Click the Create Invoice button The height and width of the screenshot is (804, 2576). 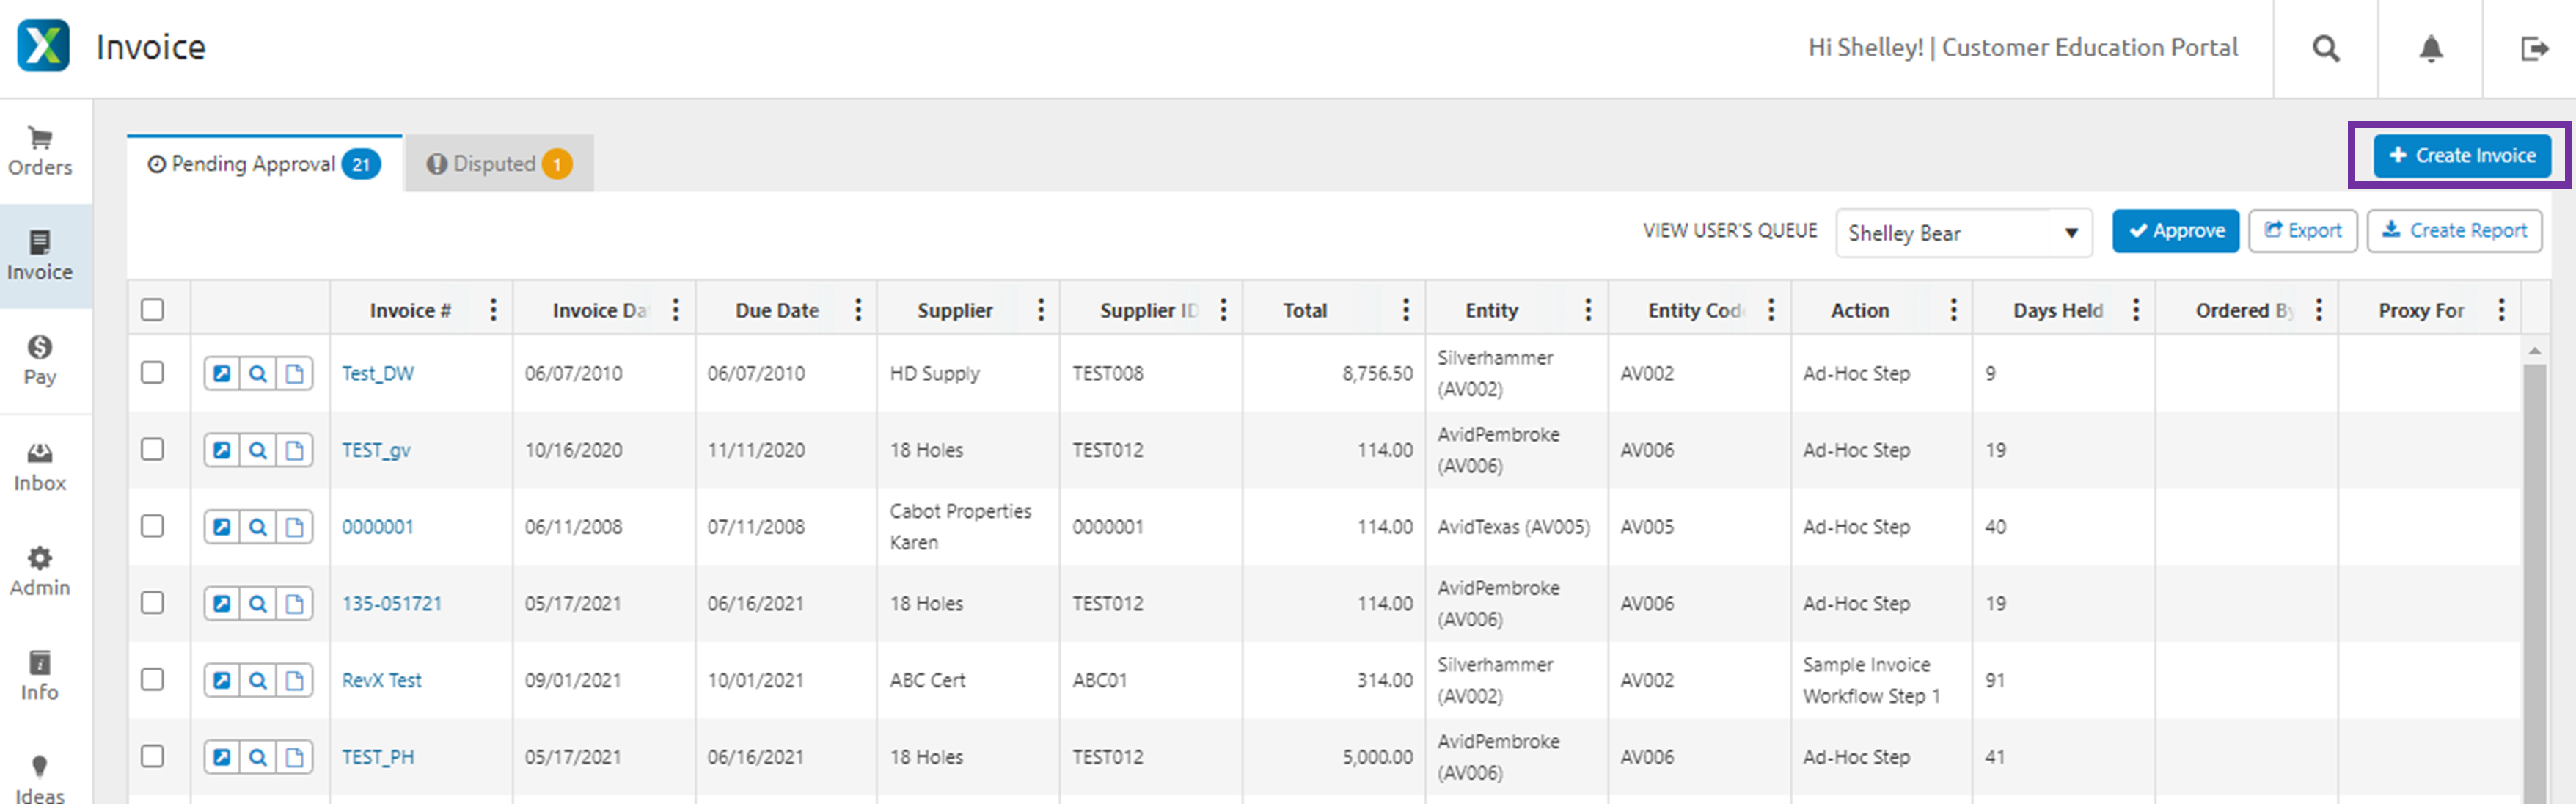click(x=2460, y=156)
